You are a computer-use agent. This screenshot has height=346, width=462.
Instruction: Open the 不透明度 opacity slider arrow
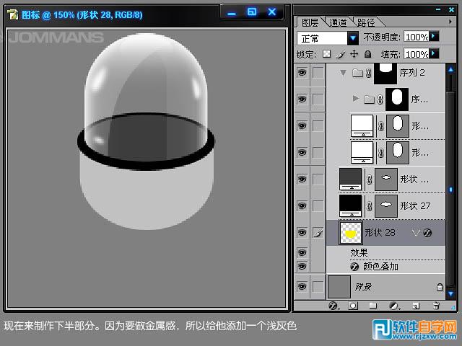[434, 37]
